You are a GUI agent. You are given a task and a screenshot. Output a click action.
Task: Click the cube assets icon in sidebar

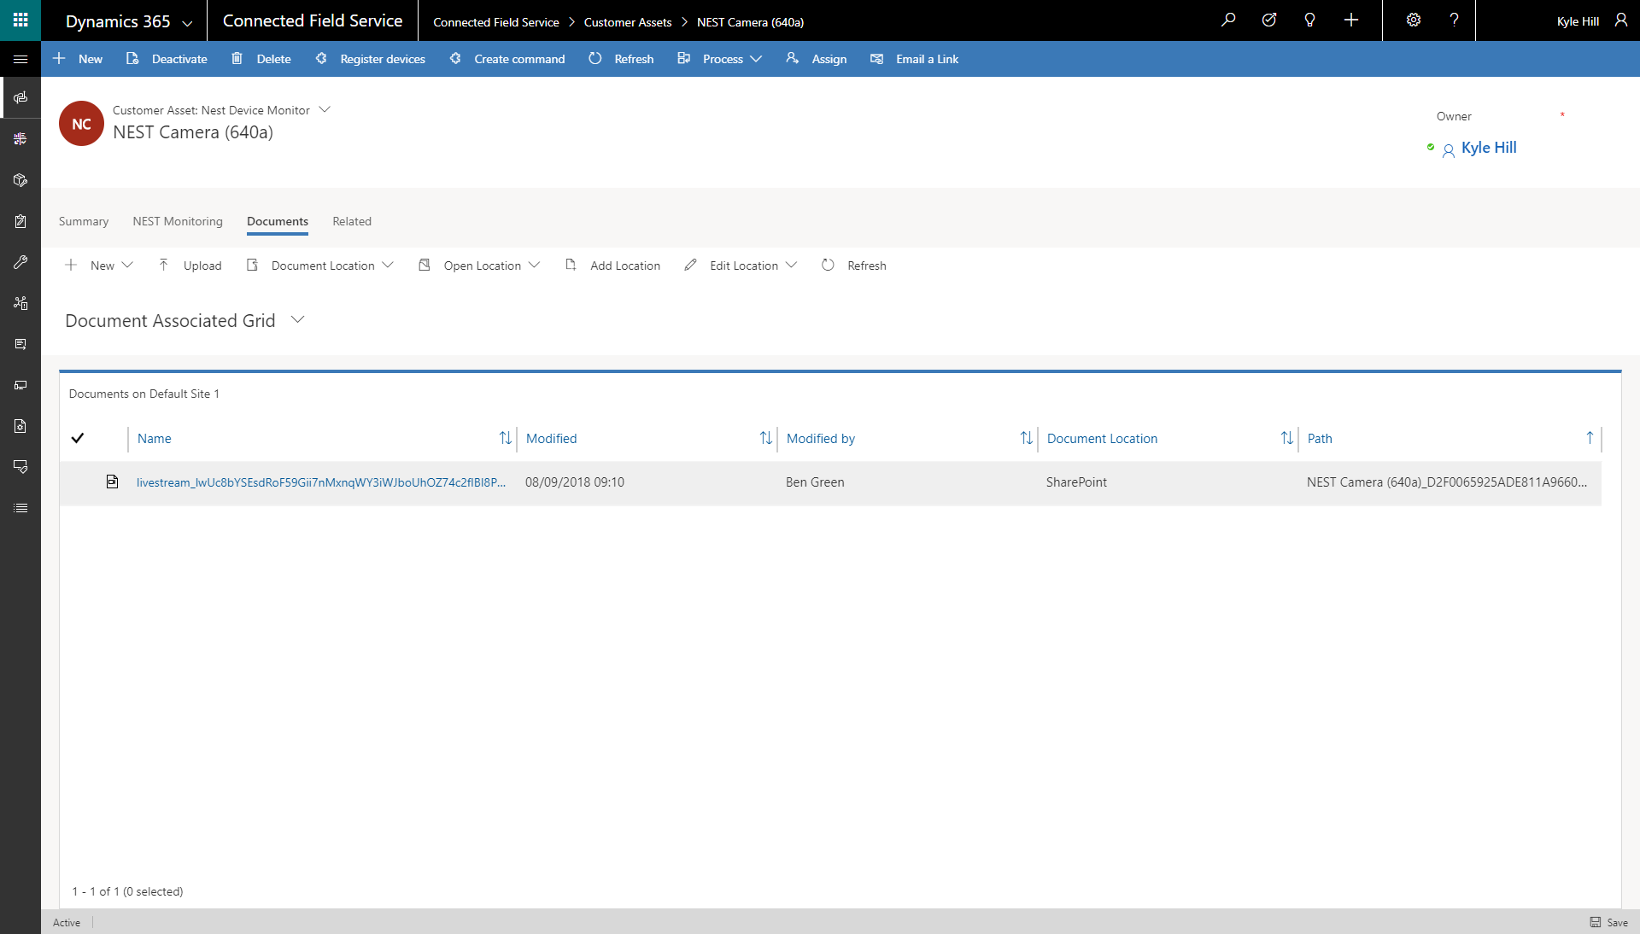pyautogui.click(x=20, y=180)
